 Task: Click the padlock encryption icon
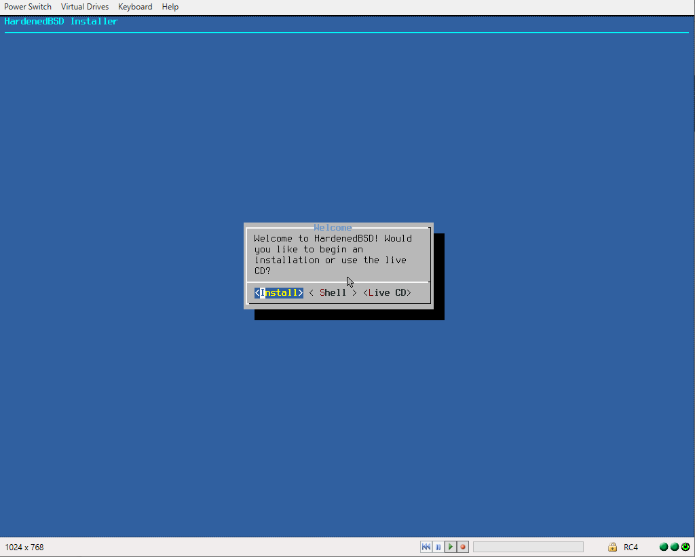click(x=612, y=547)
